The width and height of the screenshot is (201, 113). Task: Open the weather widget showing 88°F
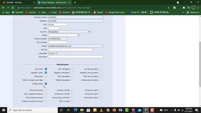tap(164, 110)
